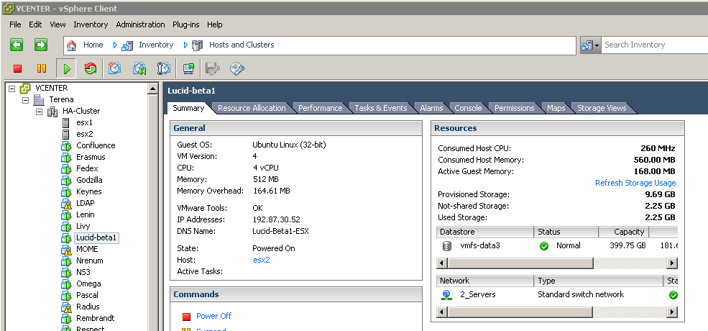Open the Inventory menu
This screenshot has height=331, width=708.
pos(91,24)
